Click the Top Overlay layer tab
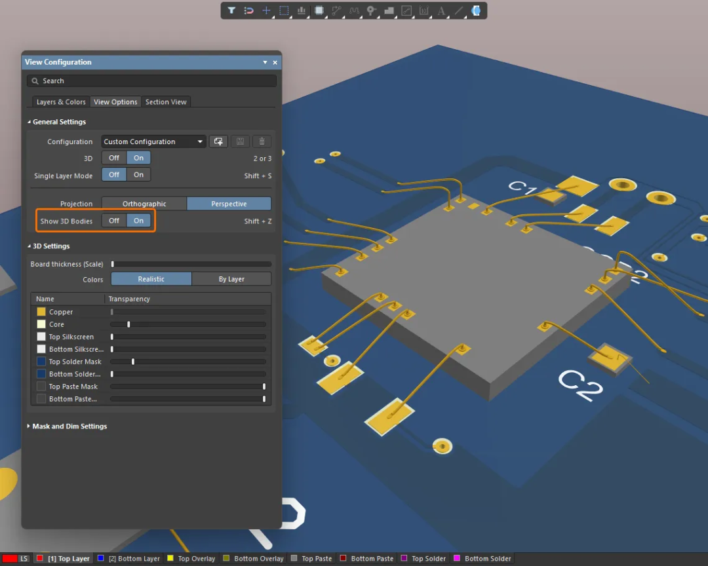Screen dimensions: 708x566 click(191, 559)
